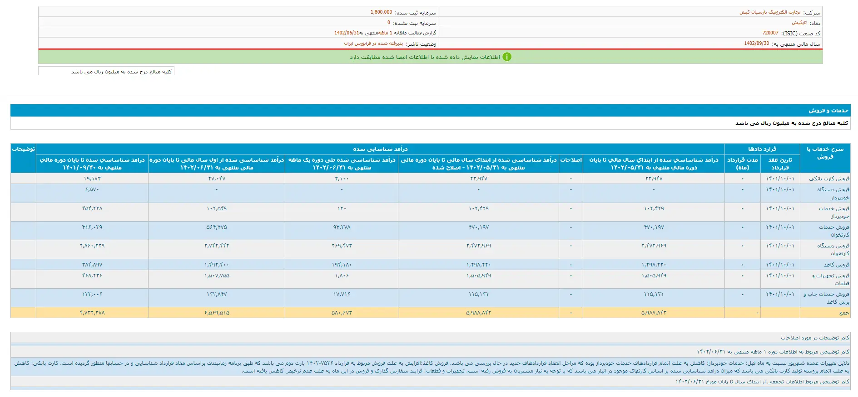Viewport: 858px width, 397px height.
Task: Click contract date ۱۴۰۱/۱۰/۰۱ in فروش کاغذ row
Action: 780,265
